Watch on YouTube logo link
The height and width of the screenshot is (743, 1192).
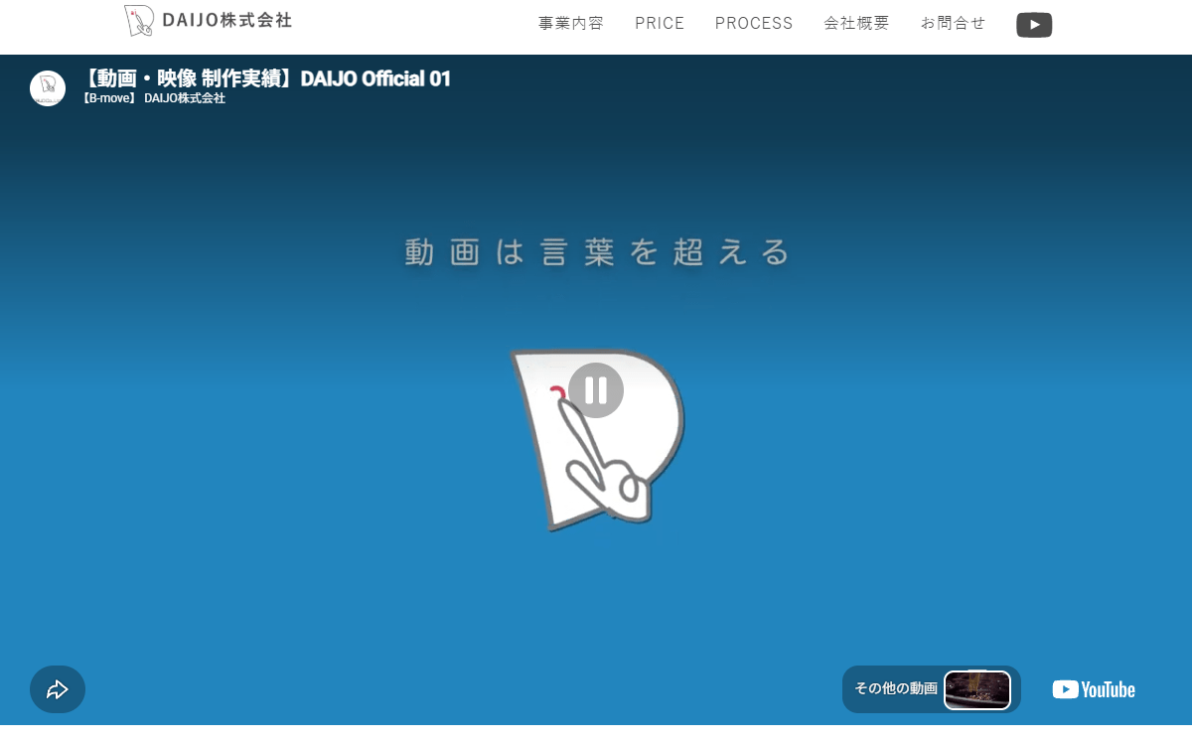(x=1094, y=689)
